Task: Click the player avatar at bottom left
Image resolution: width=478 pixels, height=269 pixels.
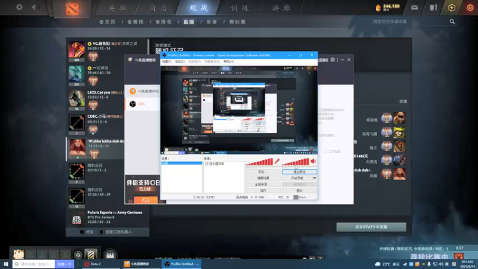Action: pos(19,254)
